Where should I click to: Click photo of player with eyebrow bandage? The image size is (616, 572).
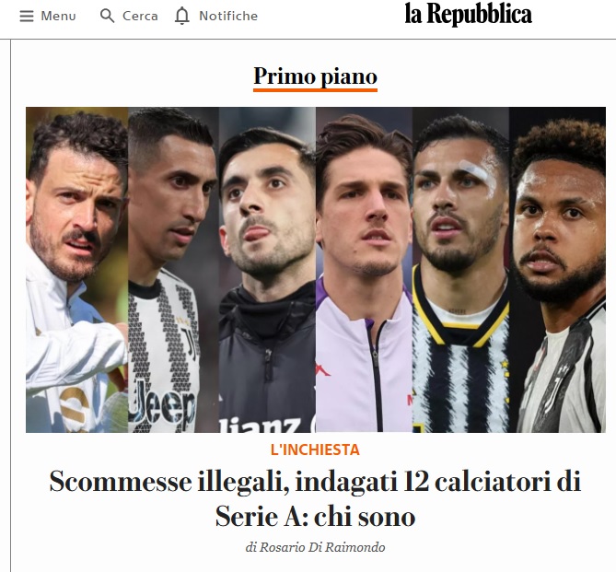tap(460, 270)
